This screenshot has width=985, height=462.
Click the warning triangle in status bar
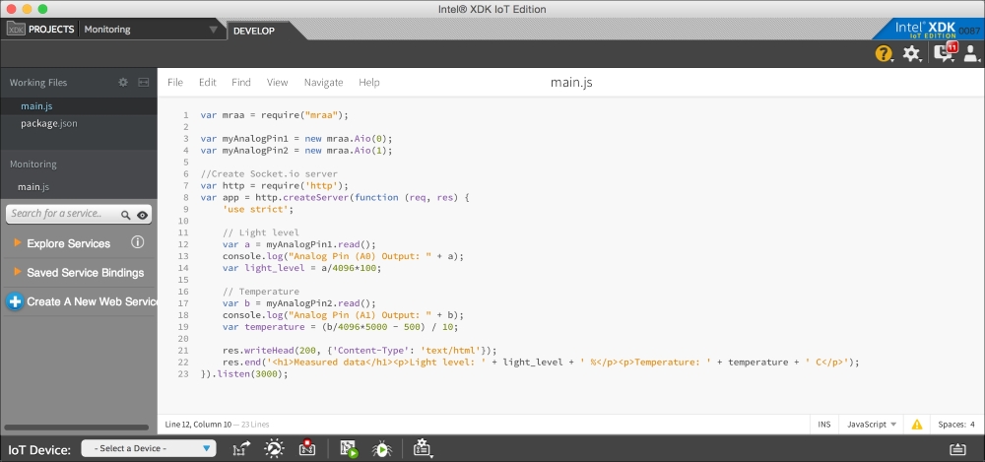pyautogui.click(x=917, y=425)
